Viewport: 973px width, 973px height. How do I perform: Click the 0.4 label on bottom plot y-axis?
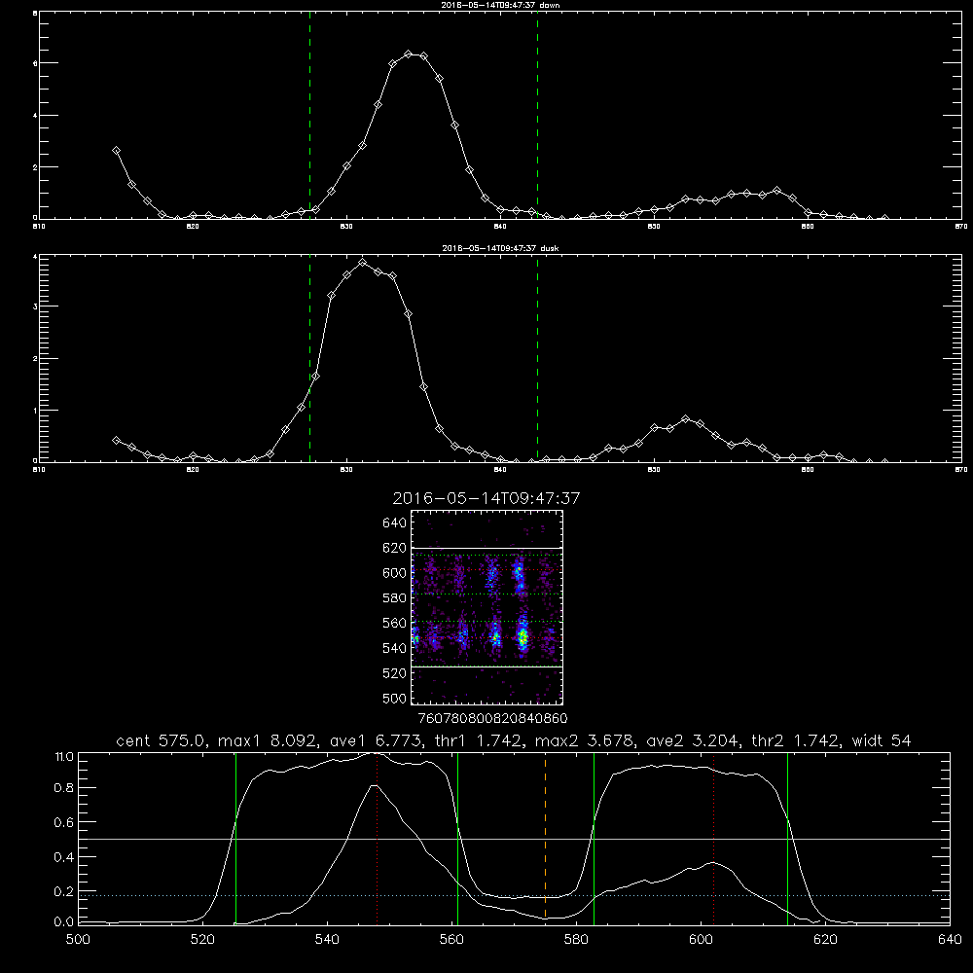point(64,857)
